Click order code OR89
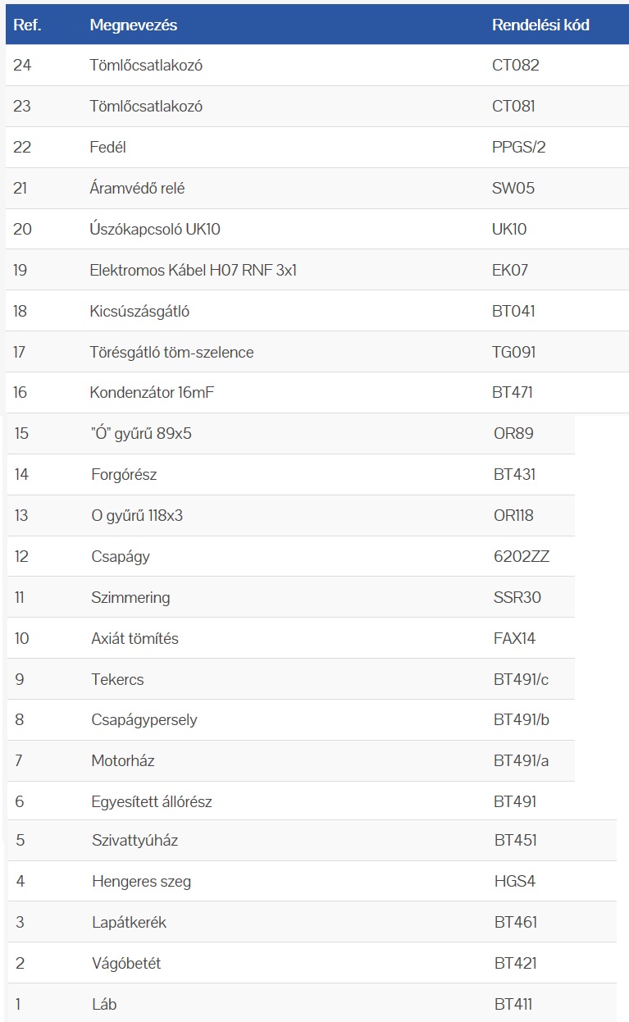Viewport: 629px width, 1022px height. coord(513,433)
